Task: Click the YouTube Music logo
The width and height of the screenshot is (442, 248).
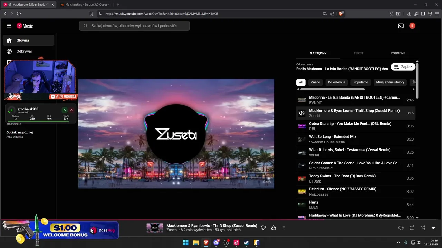Action: tap(25, 26)
